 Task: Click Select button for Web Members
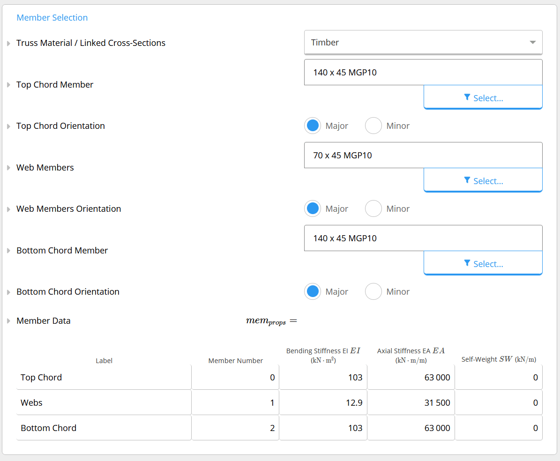tap(483, 180)
